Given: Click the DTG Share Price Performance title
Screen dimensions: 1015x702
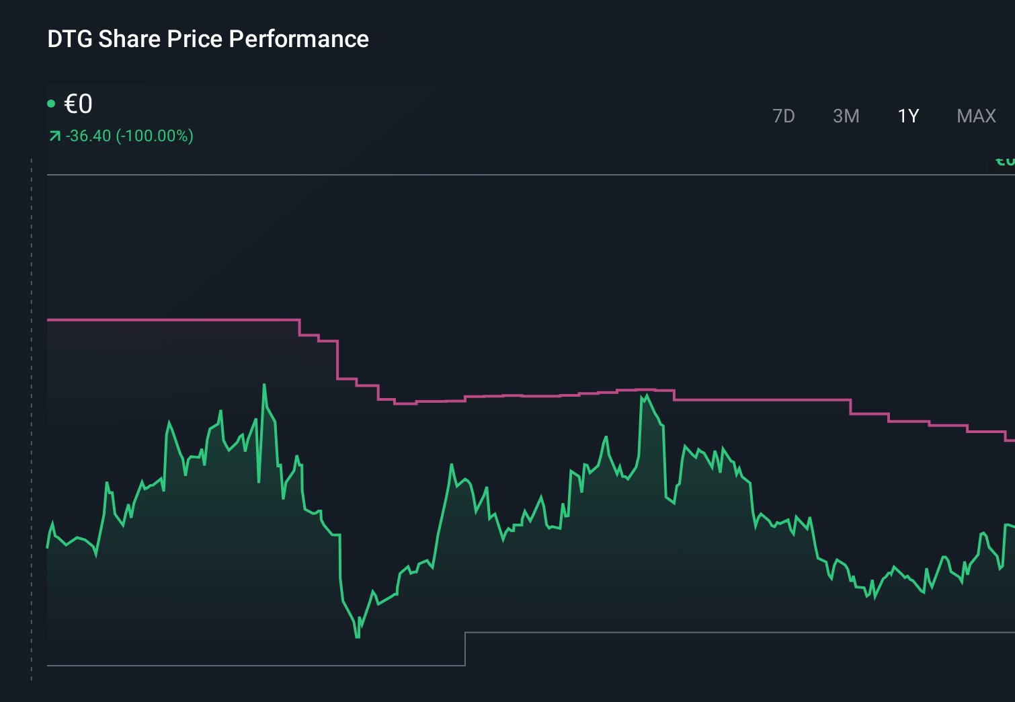Looking at the screenshot, I should coord(207,39).
